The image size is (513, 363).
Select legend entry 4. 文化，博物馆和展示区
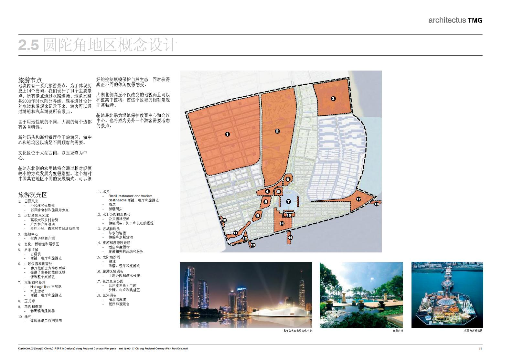[38, 244]
